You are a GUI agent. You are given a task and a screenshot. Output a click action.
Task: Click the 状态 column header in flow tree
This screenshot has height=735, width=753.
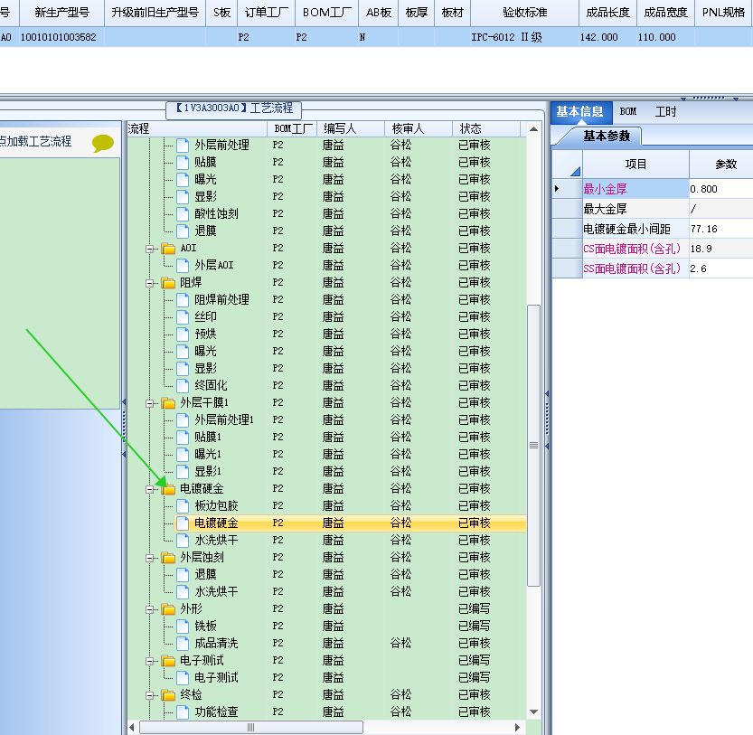(486, 128)
